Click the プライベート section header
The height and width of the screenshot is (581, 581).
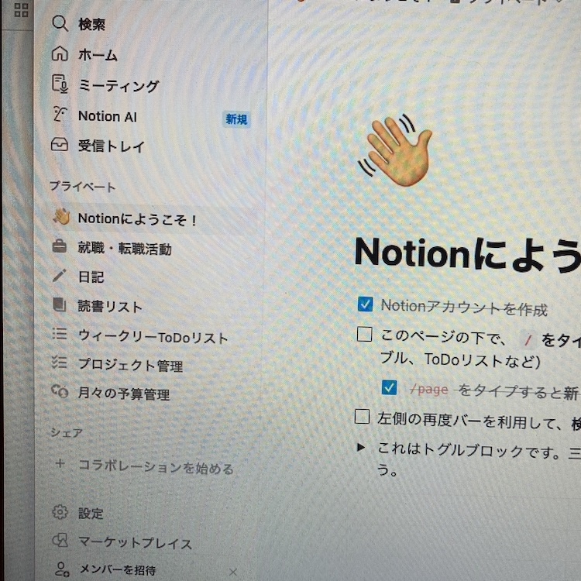[x=83, y=187]
